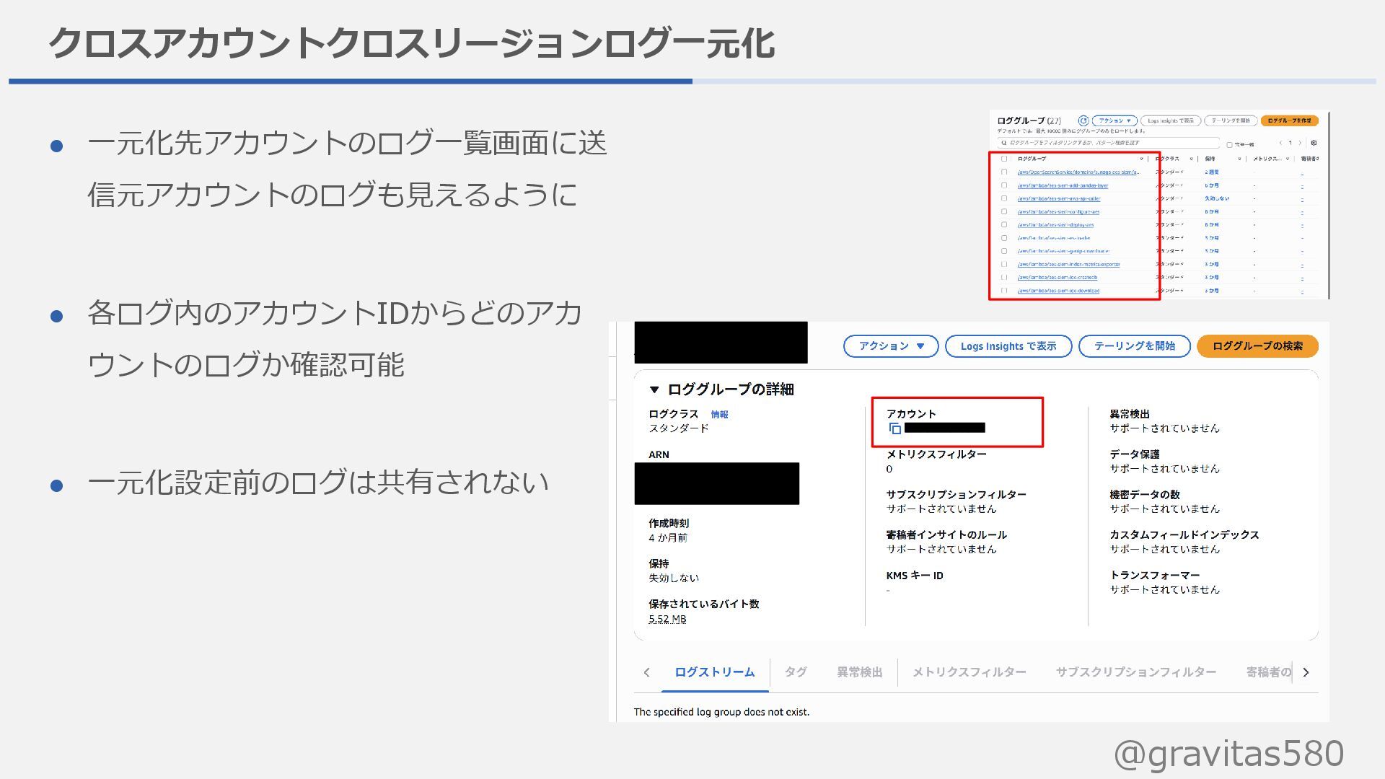Enable the exact match checkbox beside the filter
The width and height of the screenshot is (1385, 779).
1229,144
